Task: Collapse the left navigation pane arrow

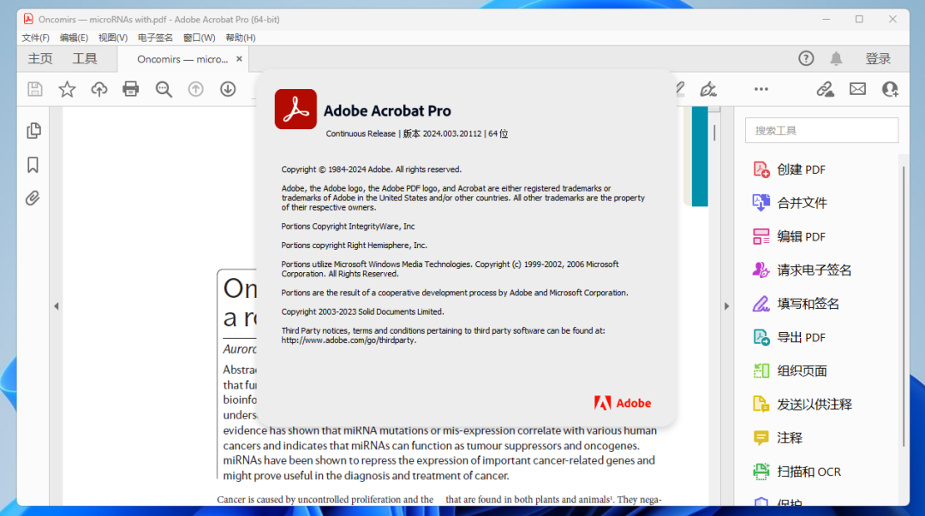Action: (57, 306)
